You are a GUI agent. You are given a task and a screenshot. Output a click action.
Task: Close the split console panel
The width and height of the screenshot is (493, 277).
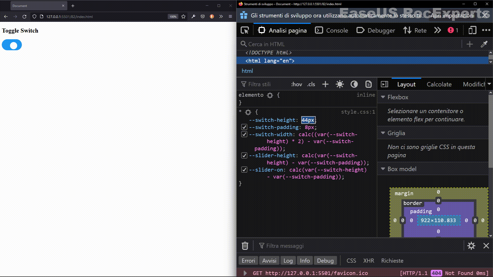pyautogui.click(x=486, y=246)
